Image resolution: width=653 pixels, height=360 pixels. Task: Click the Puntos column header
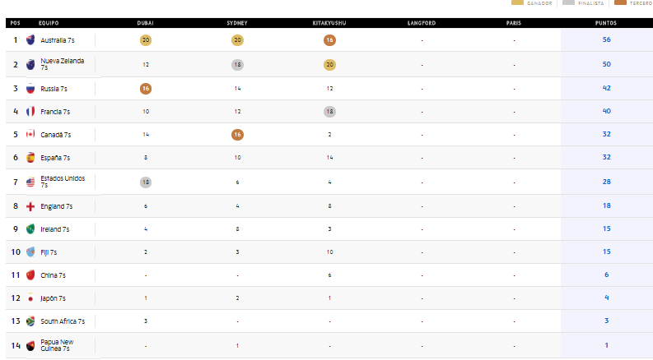coord(605,23)
